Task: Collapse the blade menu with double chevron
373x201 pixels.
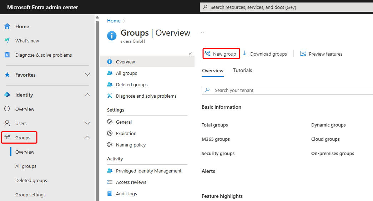Action: pyautogui.click(x=190, y=54)
